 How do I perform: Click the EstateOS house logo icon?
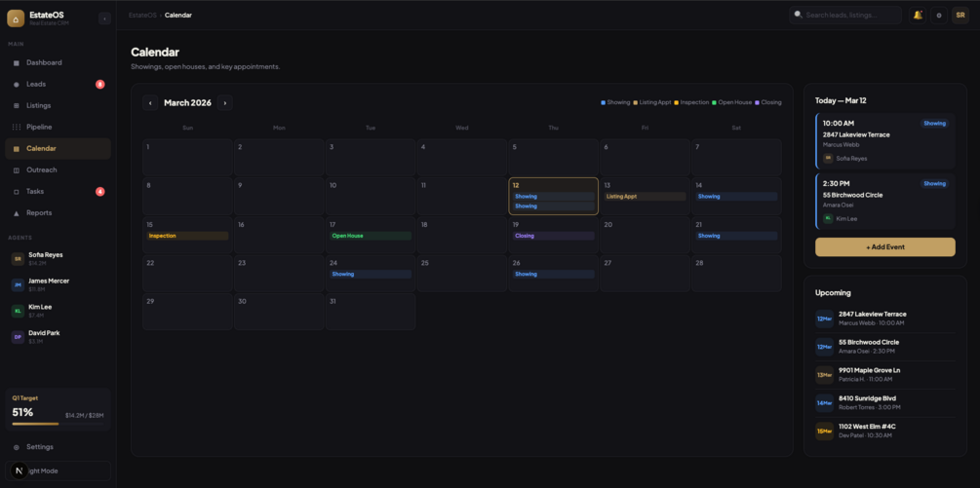coord(16,19)
